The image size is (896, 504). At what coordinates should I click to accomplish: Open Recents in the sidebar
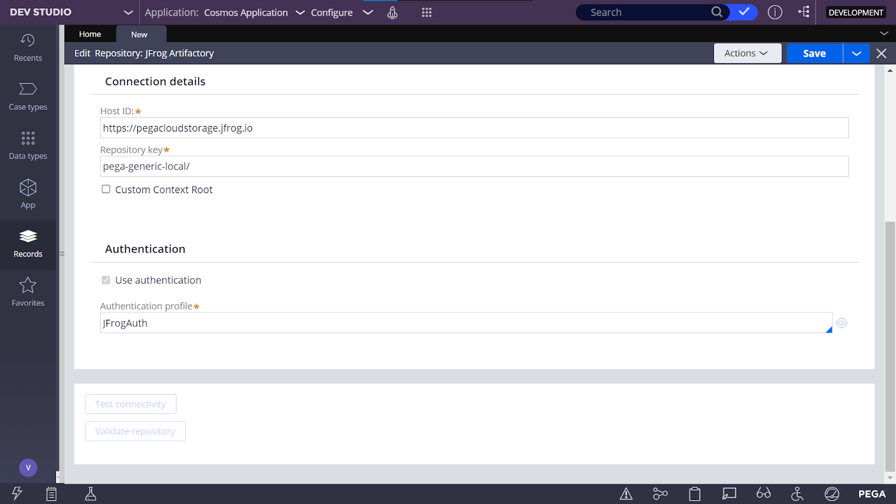[28, 48]
